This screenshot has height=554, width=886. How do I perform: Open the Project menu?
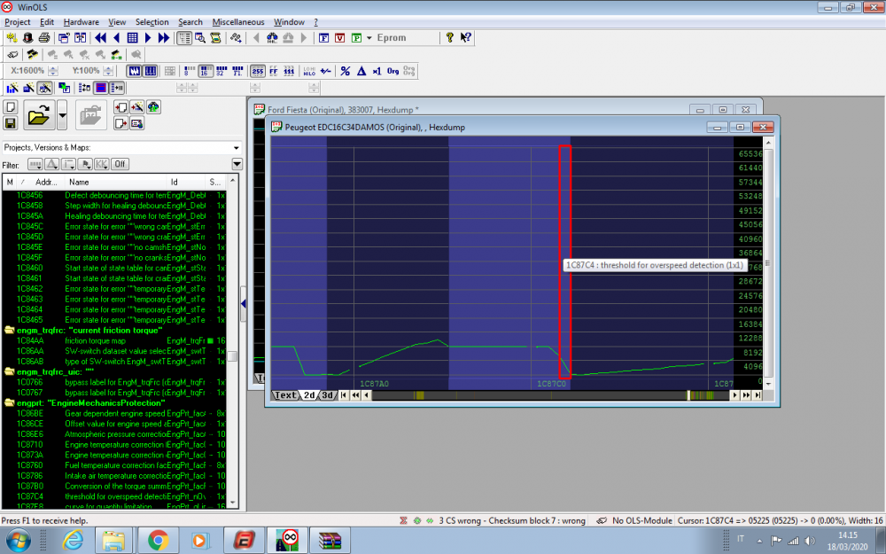18,22
